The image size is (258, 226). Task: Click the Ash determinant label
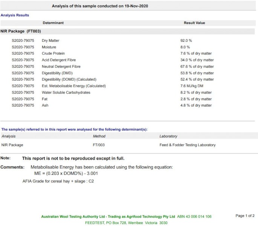click(x=45, y=105)
